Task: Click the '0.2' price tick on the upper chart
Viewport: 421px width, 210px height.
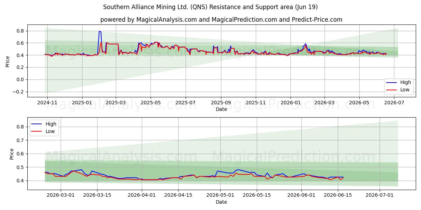Action: click(20, 67)
